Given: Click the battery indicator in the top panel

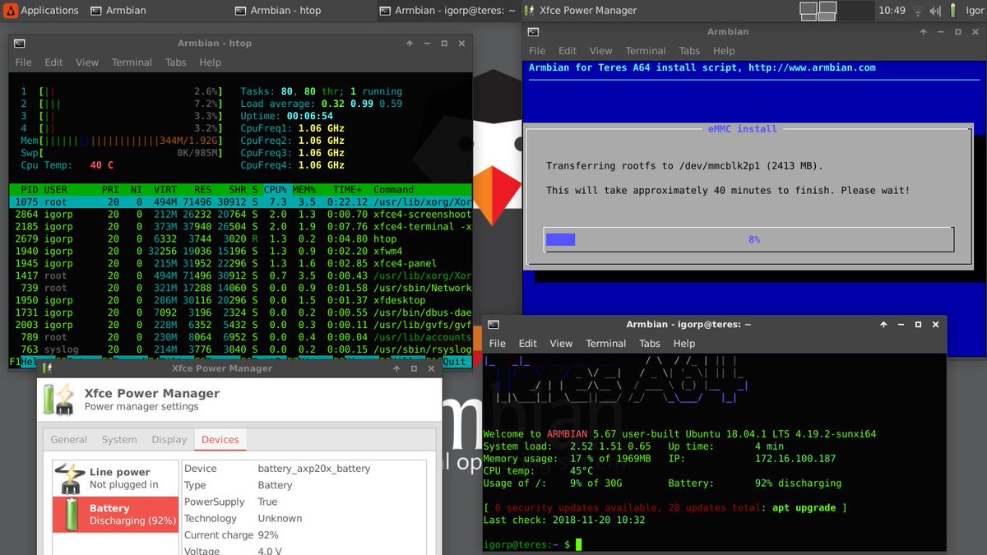Looking at the screenshot, I should (x=954, y=11).
